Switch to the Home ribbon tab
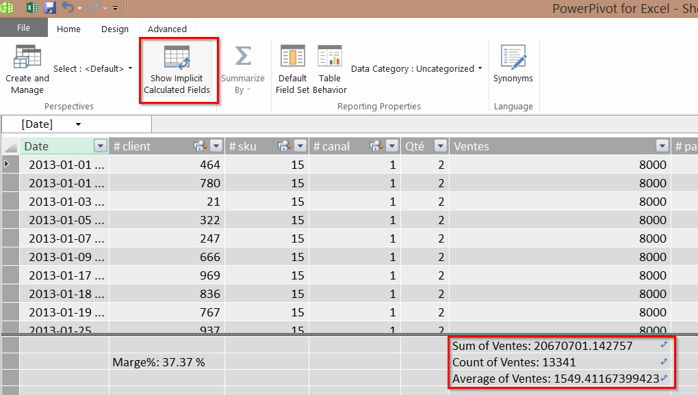 pyautogui.click(x=68, y=29)
